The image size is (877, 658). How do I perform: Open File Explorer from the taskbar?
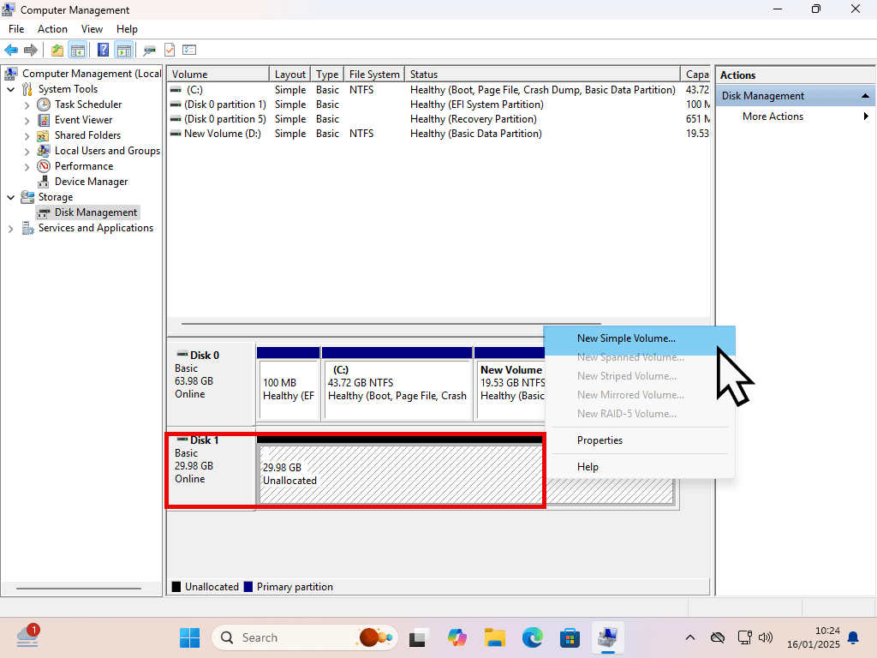coord(494,637)
